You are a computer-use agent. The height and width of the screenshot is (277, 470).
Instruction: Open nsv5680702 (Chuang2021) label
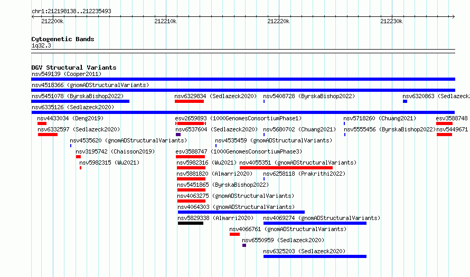click(x=299, y=129)
